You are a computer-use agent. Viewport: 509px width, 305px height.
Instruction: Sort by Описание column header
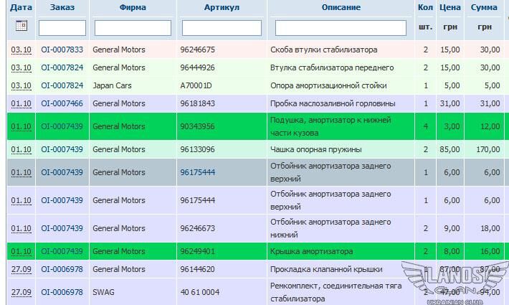pyautogui.click(x=341, y=7)
